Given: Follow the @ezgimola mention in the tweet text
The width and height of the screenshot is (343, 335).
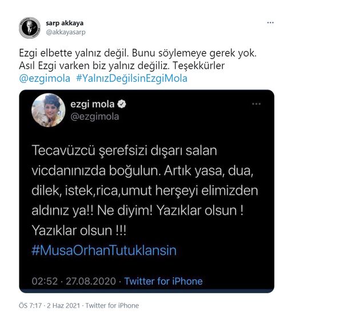Looking at the screenshot, I should pyautogui.click(x=45, y=78).
